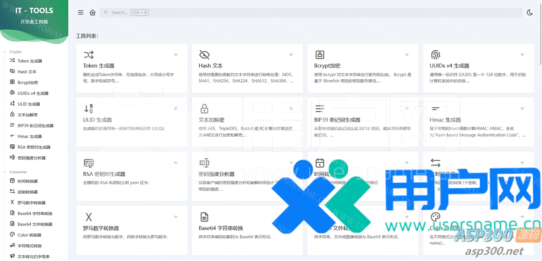Image resolution: width=542 pixels, height=261 pixels.
Task: Favorite the Hash 文本 card with its heart
Action: coord(291,55)
